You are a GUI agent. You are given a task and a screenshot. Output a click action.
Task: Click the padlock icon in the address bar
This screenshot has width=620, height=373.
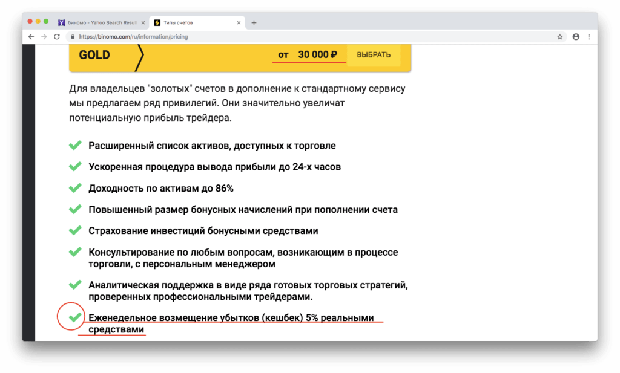click(x=72, y=36)
